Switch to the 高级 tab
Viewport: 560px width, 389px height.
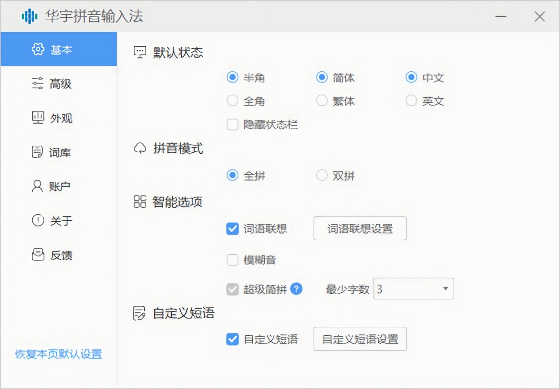tap(59, 84)
